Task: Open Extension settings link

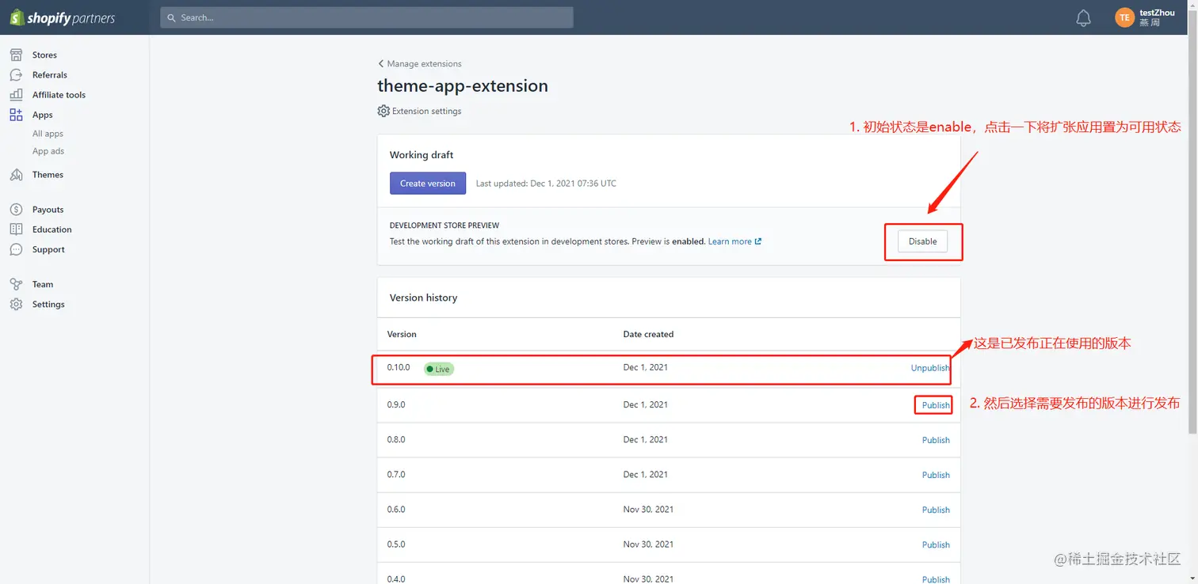Action: click(x=426, y=111)
